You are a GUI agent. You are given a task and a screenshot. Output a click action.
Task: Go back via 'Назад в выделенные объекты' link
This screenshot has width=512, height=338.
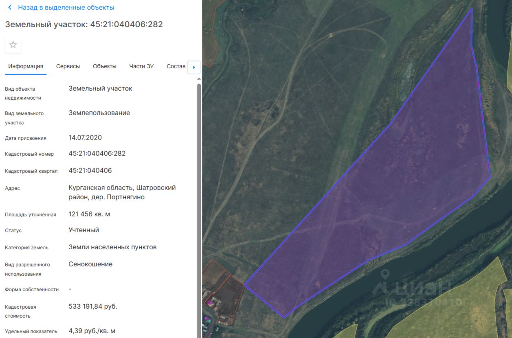(x=66, y=7)
